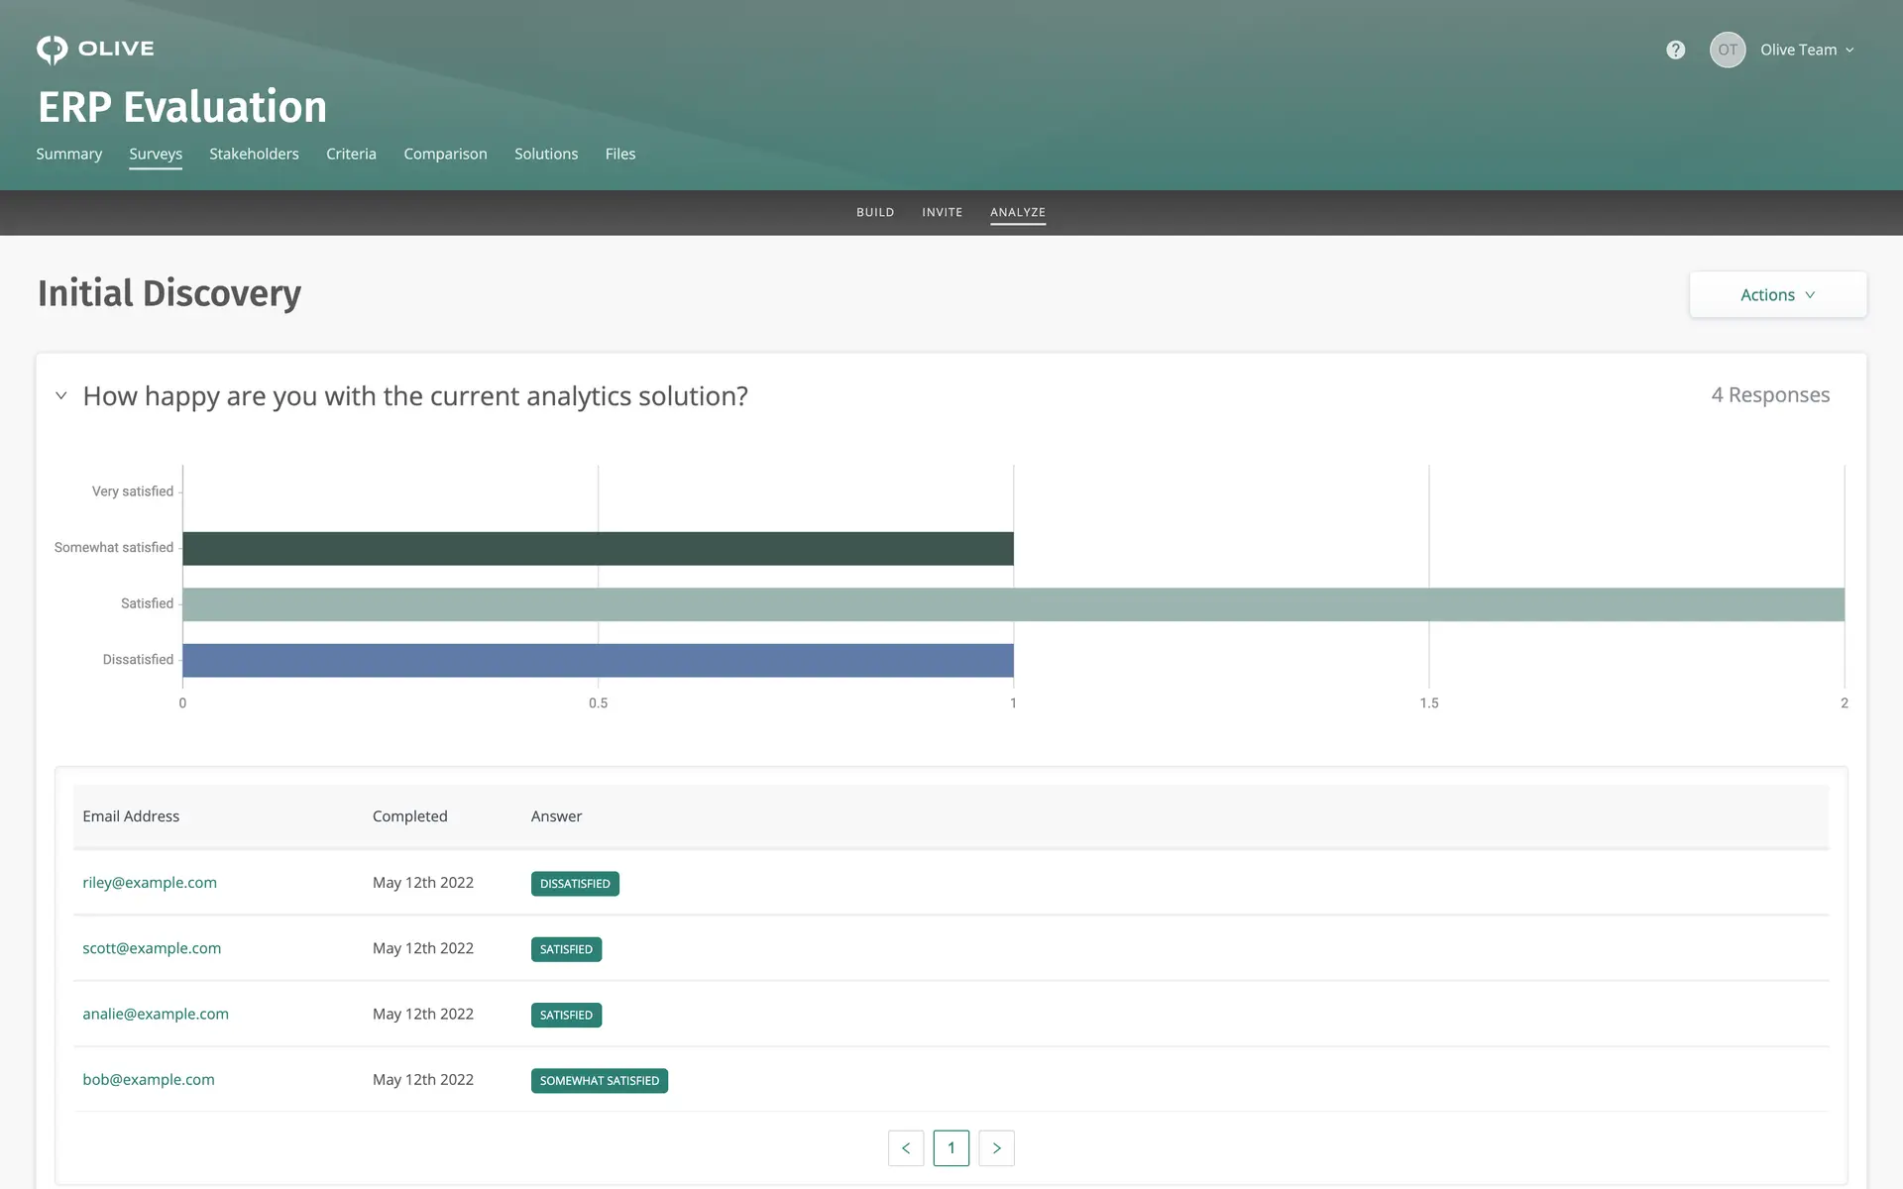Go to next page arrow
Image resolution: width=1903 pixels, height=1189 pixels.
tap(996, 1147)
